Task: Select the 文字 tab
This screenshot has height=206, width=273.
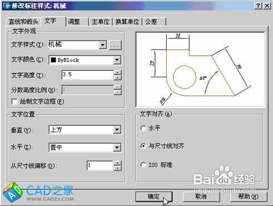Action: pyautogui.click(x=53, y=21)
